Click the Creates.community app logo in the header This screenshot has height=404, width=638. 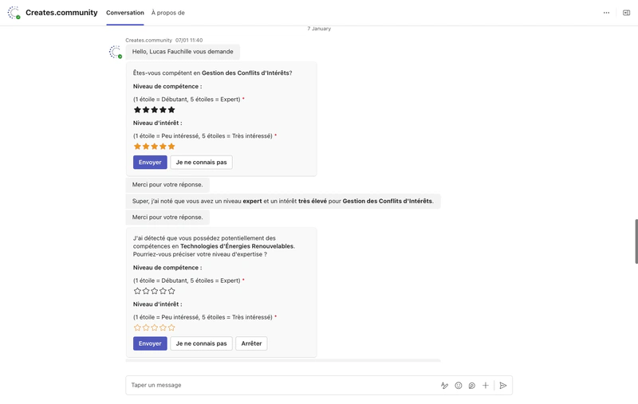pos(14,13)
